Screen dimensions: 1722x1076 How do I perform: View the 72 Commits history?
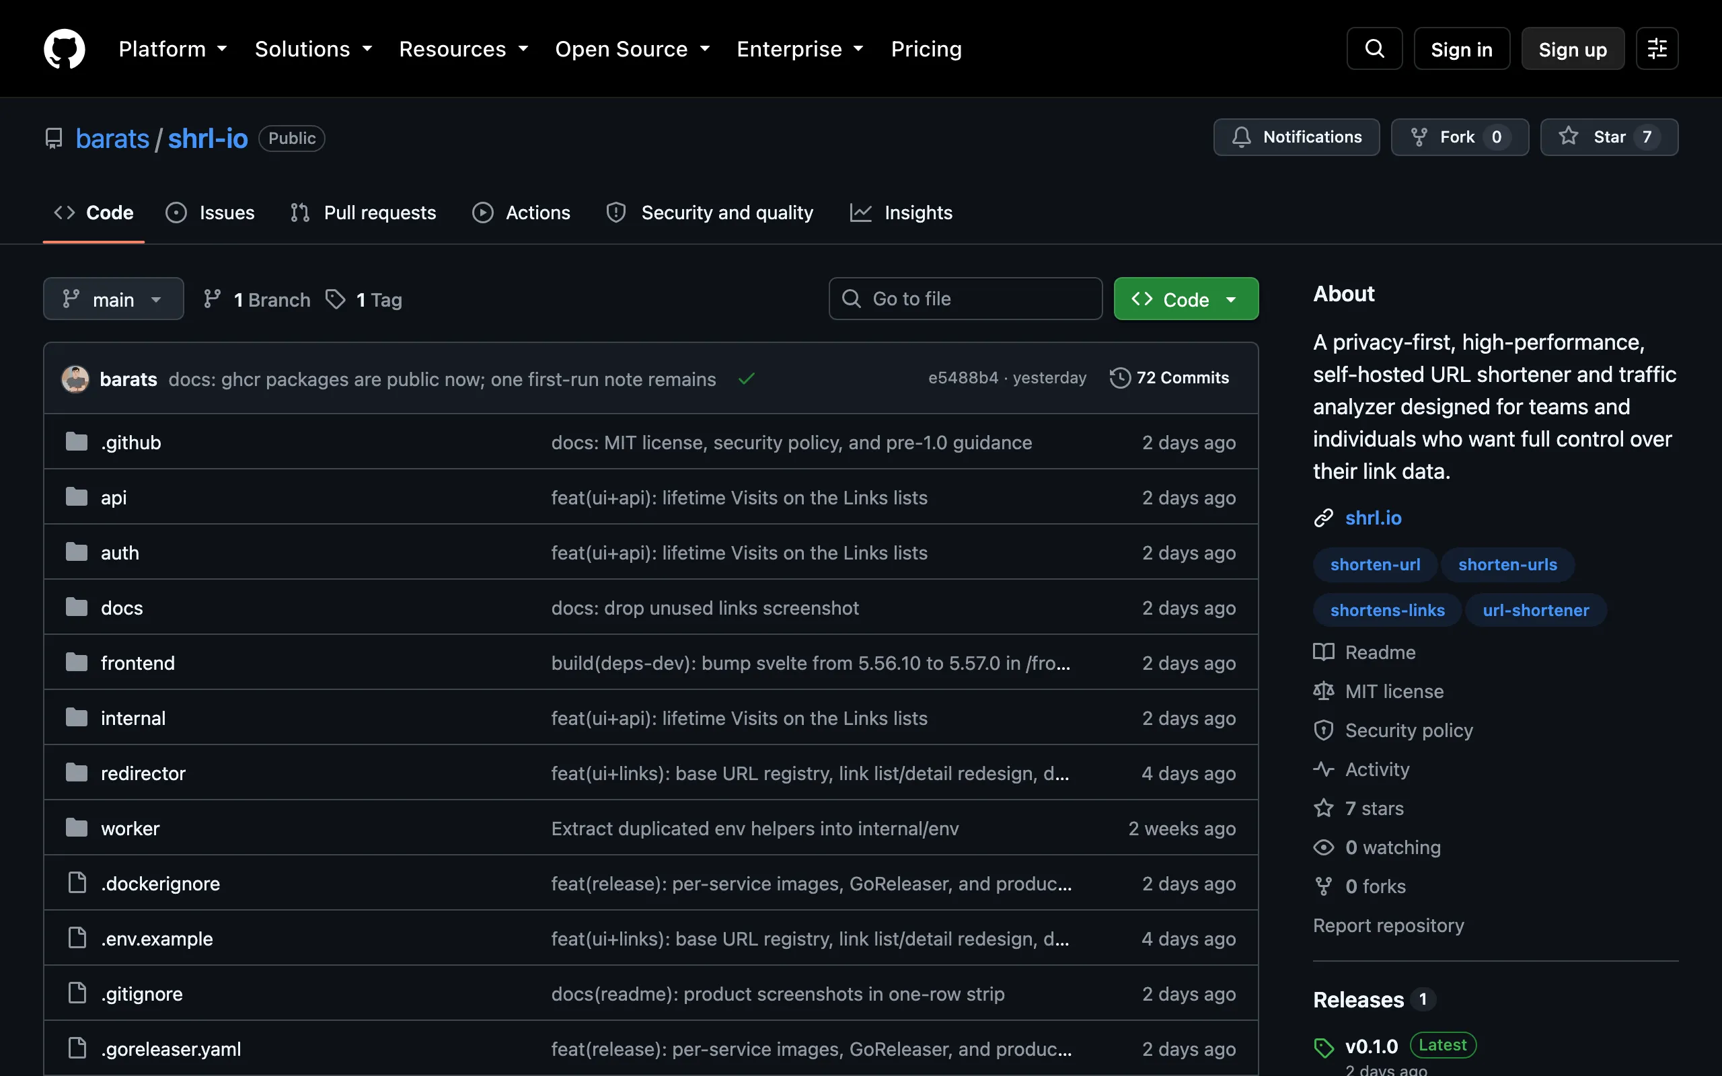1170,378
